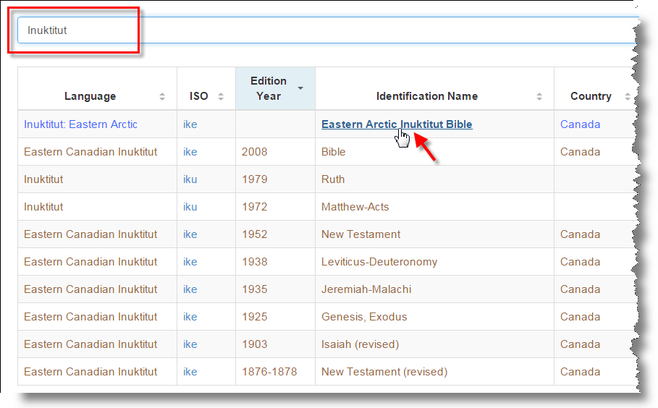Select the Matthew-Acts 1972 entry
This screenshot has height=408, width=658.
coord(355,207)
